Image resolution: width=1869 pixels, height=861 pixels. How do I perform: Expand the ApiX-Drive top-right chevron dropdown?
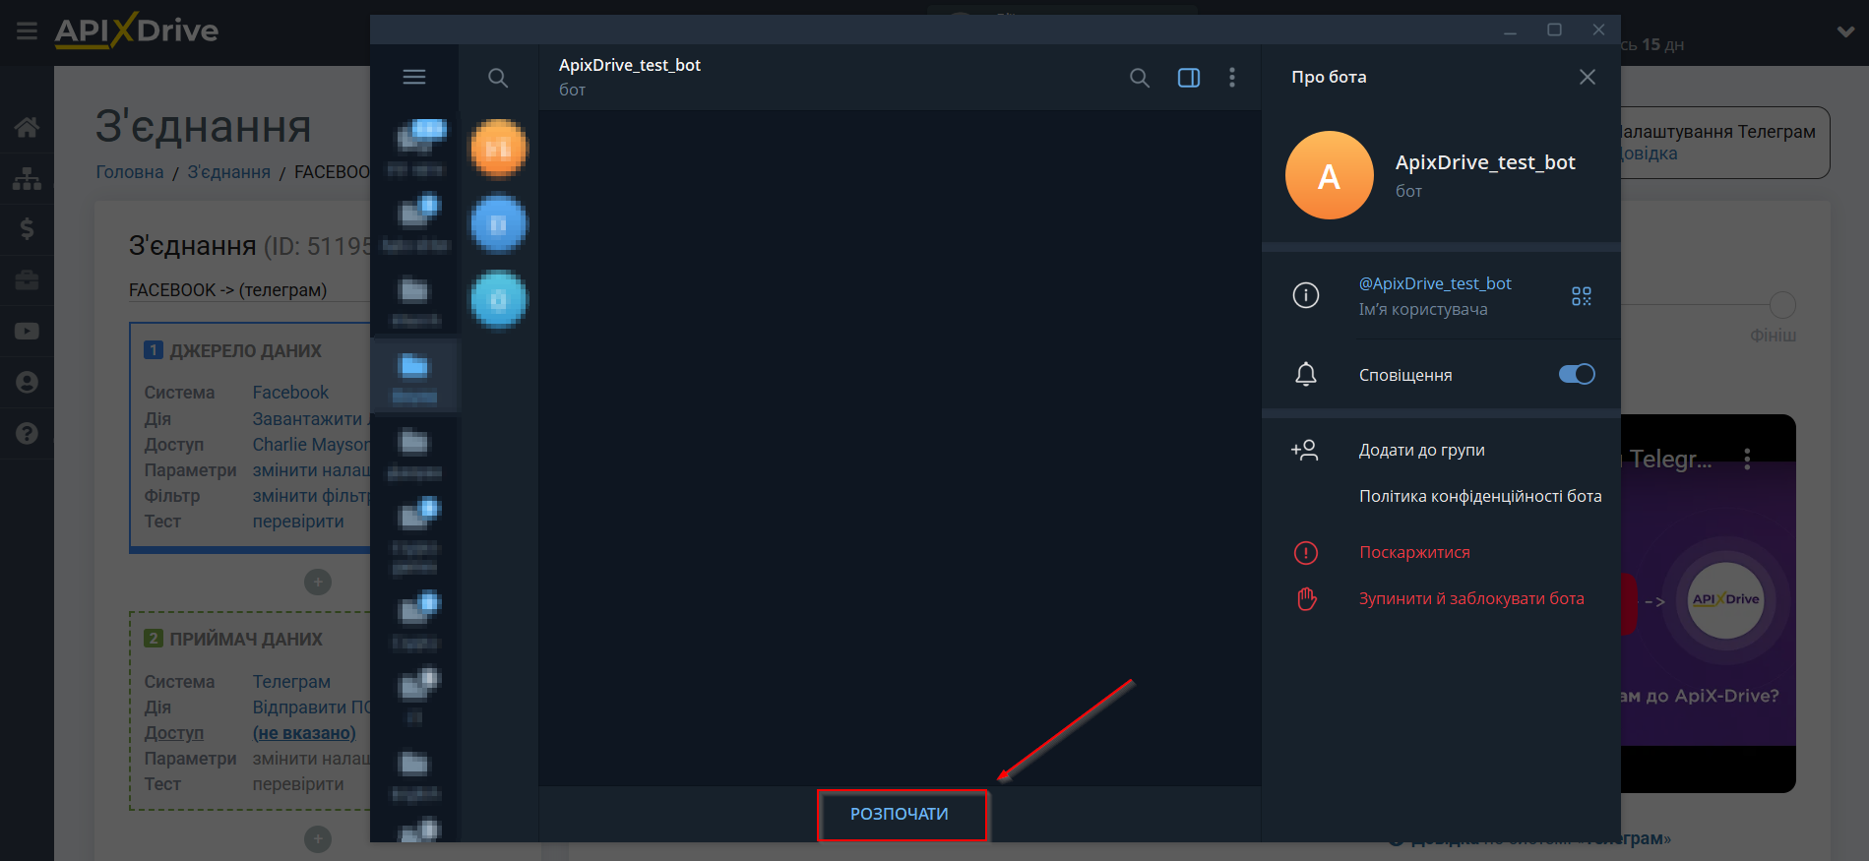click(1846, 31)
